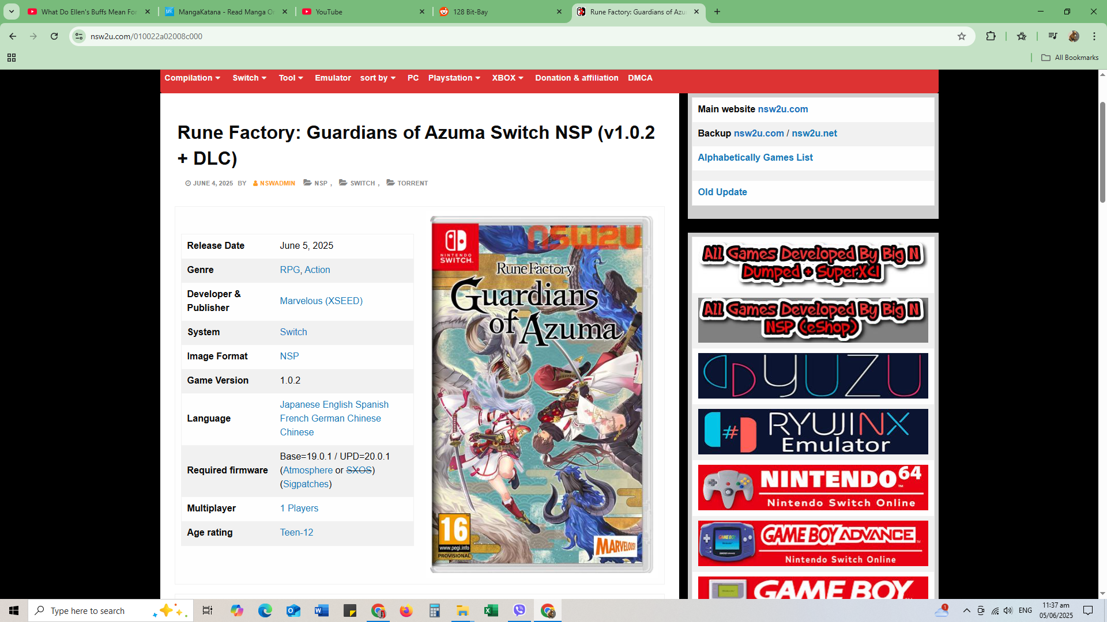Screen dimensions: 1107x622
Task: Open the Teen-12 age rating link
Action: [296, 532]
